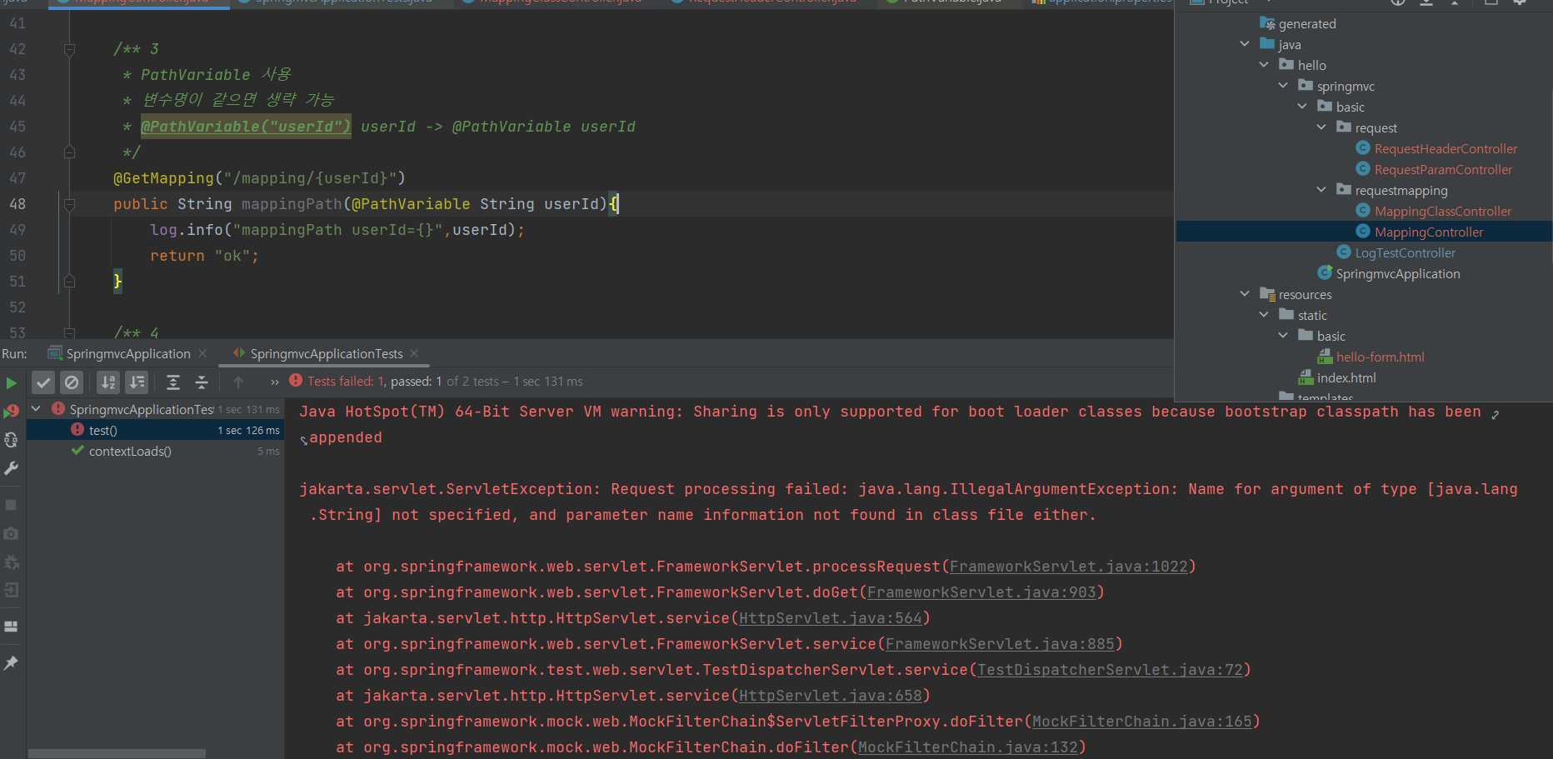
Task: Toggle show ignored tests button
Action: point(72,382)
